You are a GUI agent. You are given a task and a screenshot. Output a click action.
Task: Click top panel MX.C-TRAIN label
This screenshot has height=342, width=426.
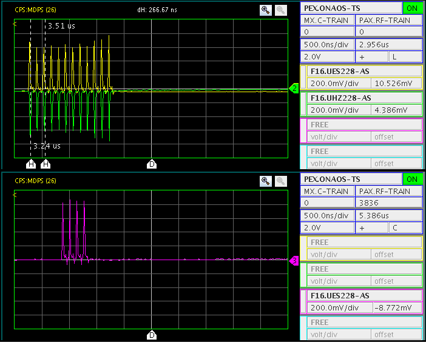point(328,21)
